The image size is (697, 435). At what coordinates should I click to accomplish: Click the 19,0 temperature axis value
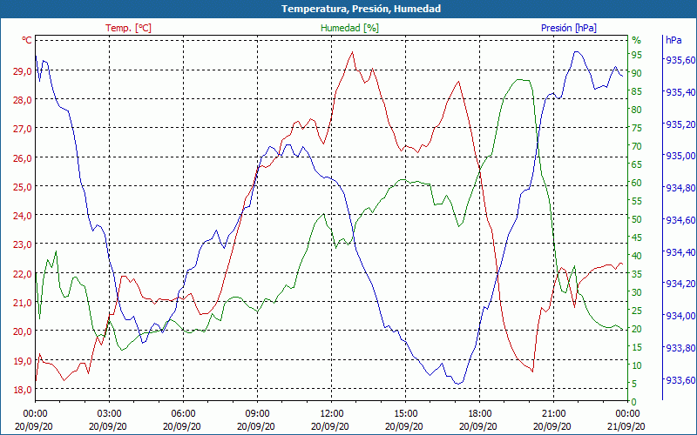pyautogui.click(x=23, y=361)
